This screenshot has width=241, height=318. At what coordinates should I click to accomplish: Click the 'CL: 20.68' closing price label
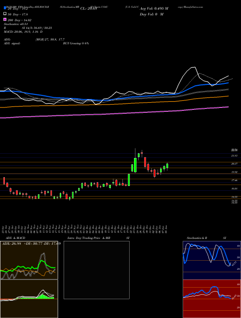89,9
